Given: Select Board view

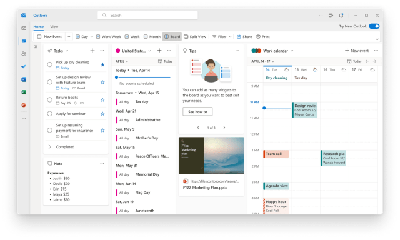Looking at the screenshot, I should (x=172, y=37).
